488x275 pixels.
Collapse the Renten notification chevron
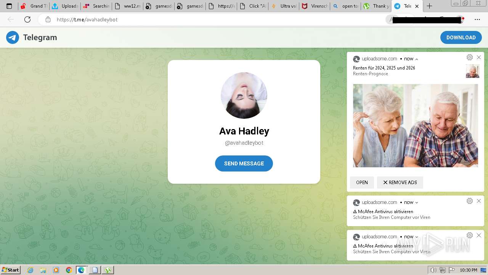417,59
